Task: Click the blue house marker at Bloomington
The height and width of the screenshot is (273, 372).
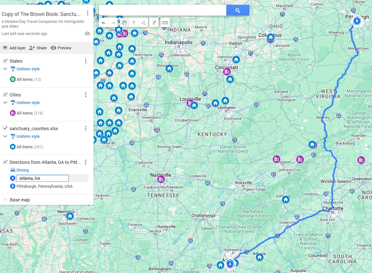Action: pos(169,68)
